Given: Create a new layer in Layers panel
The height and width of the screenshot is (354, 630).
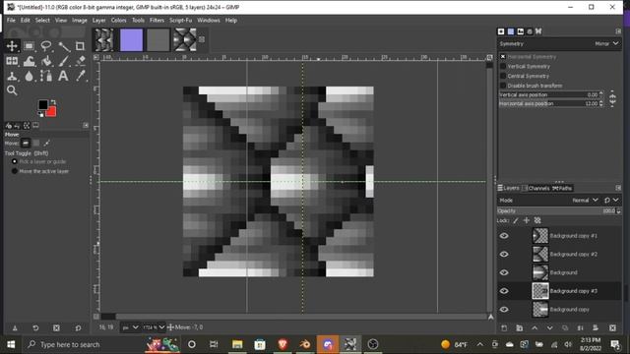Looking at the screenshot, I should point(504,327).
